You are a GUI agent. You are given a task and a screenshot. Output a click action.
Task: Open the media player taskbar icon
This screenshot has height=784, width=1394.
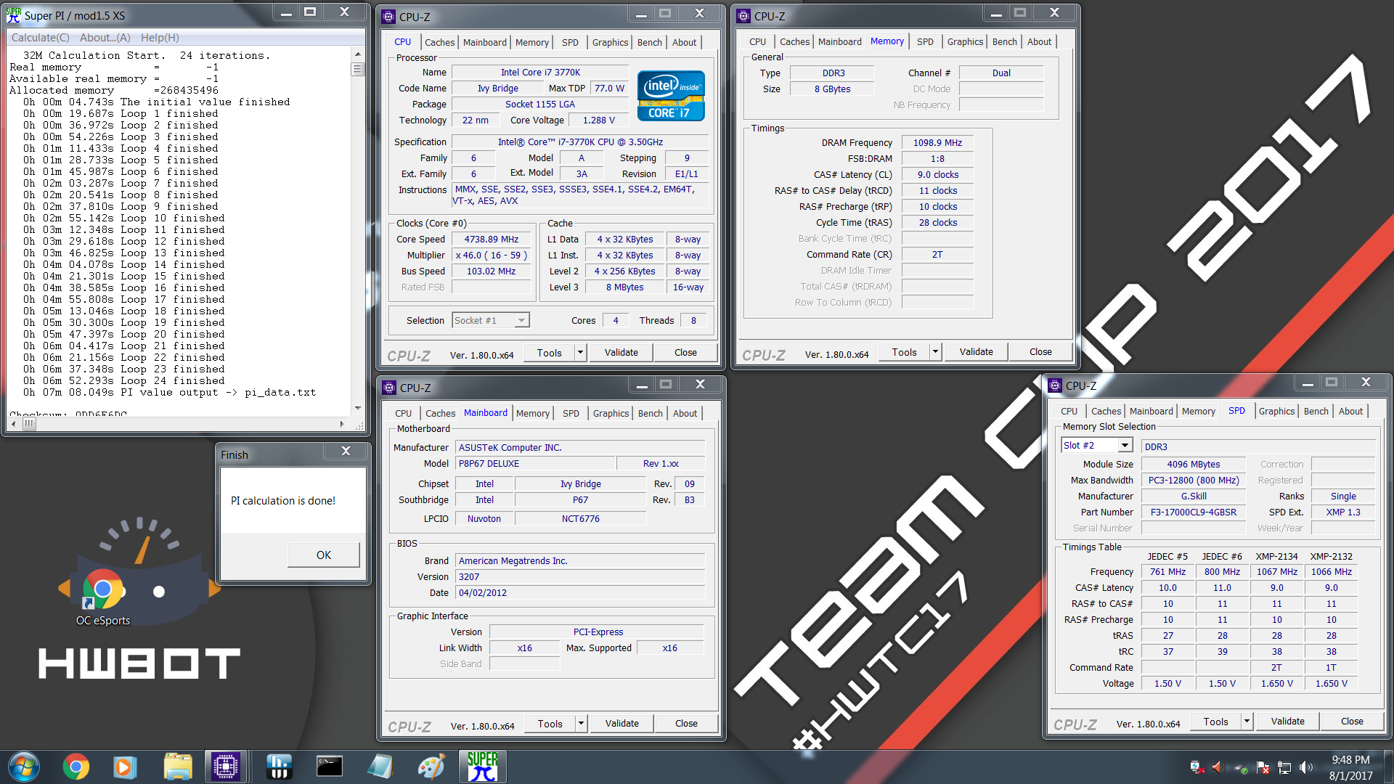click(x=125, y=767)
